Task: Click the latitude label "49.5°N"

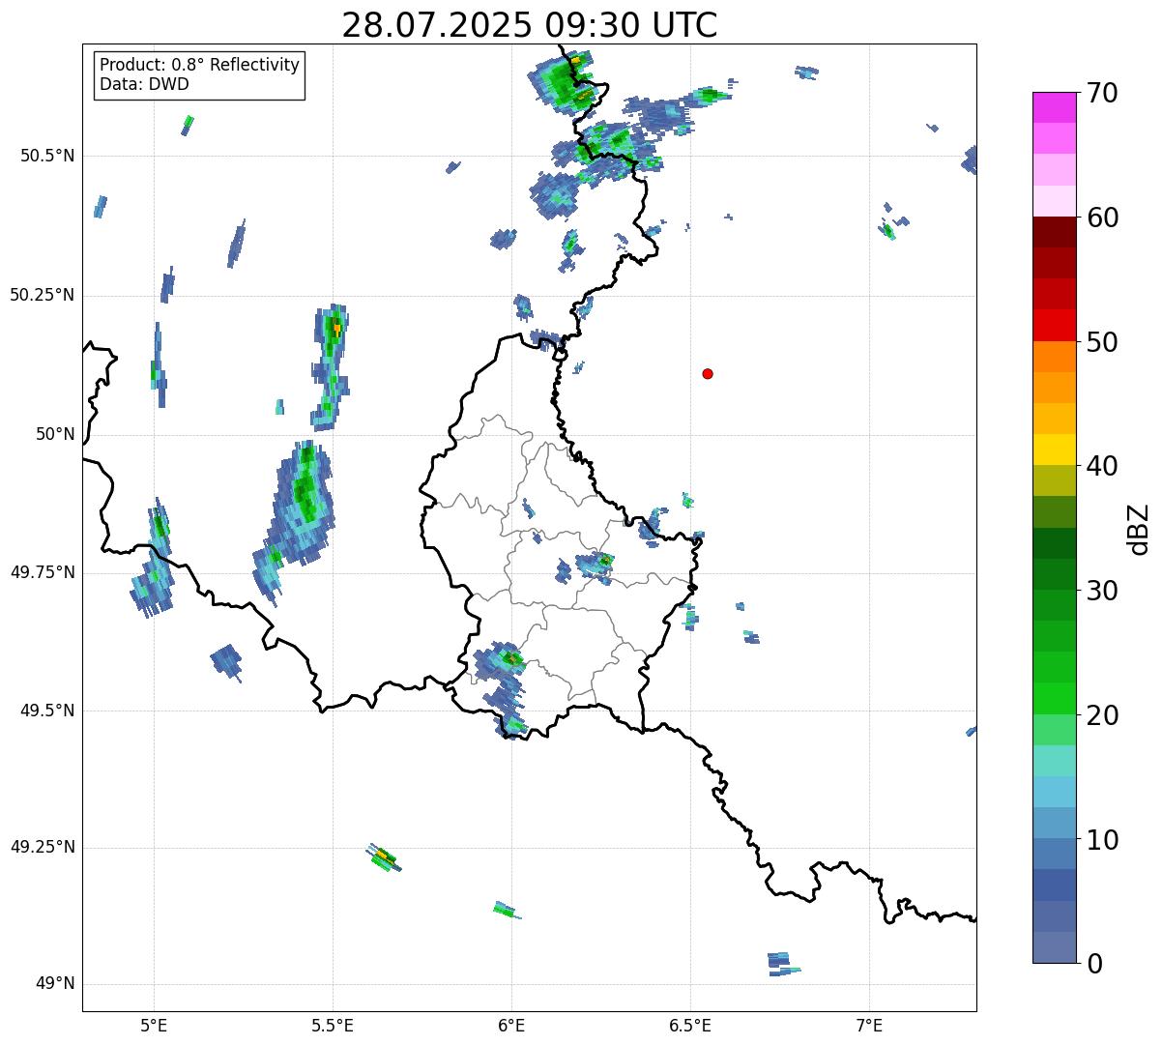Action: (x=48, y=711)
